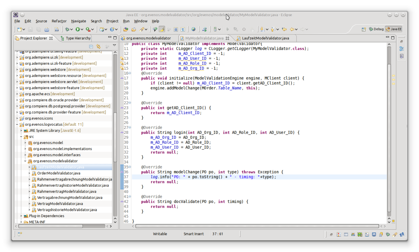This screenshot has width=419, height=252.
Task: Open the Refactor menu
Action: tap(59, 21)
